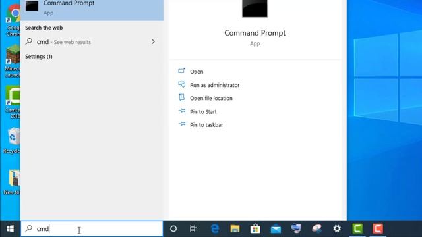Viewport: 422px width, 237px height.
Task: Click Command Prompt small result icon
Action: click(x=32, y=6)
